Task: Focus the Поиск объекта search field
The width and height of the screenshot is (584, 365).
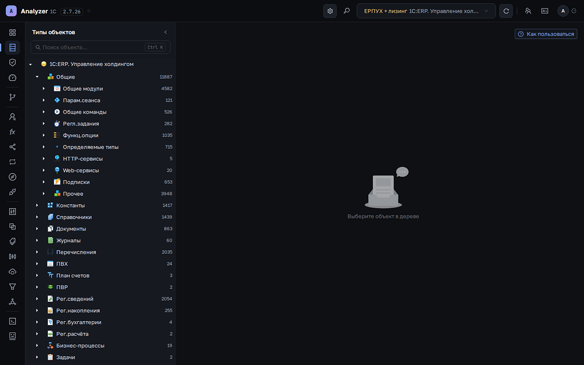Action: [100, 47]
